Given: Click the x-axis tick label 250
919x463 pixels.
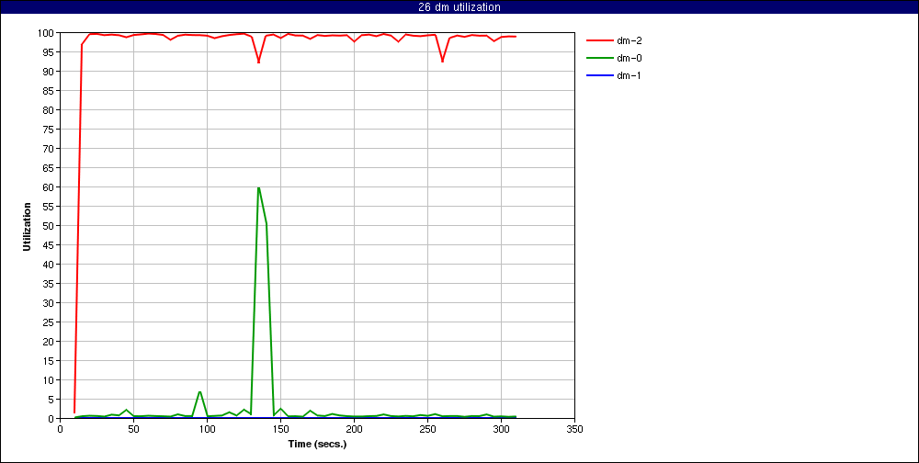Looking at the screenshot, I should click(x=428, y=429).
